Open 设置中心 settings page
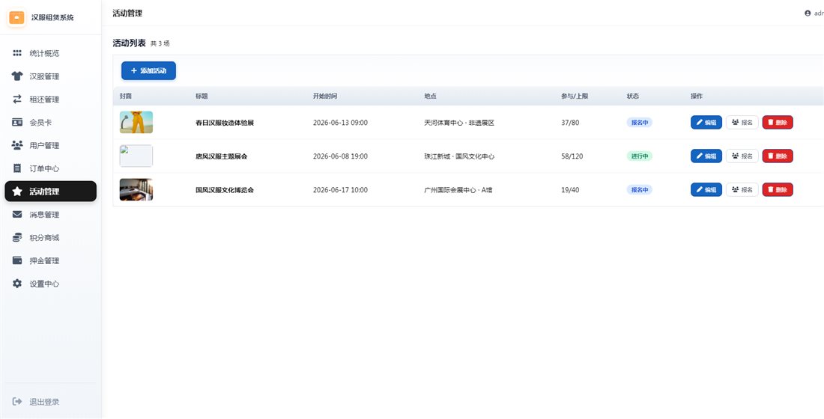Screen dimensions: 824x419 coord(50,284)
